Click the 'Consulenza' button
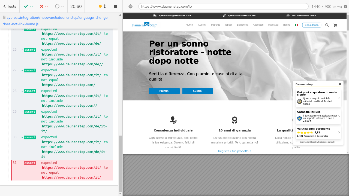349x196 pixels. [311, 25]
